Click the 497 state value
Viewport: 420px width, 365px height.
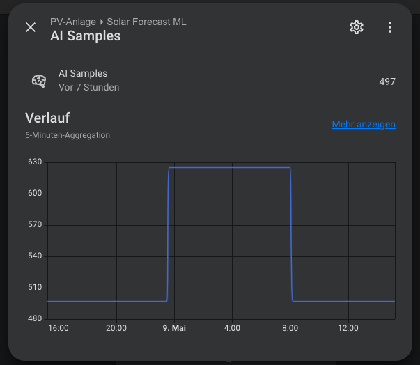coord(387,81)
